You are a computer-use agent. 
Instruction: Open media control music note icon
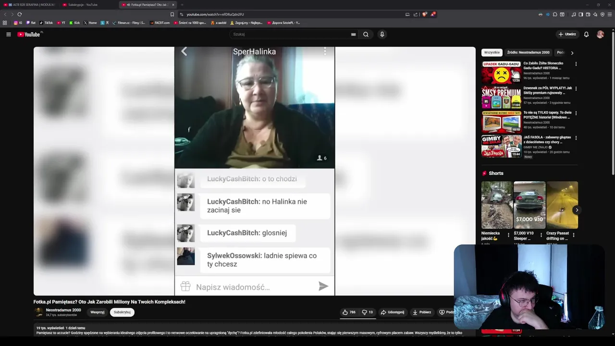(x=574, y=14)
